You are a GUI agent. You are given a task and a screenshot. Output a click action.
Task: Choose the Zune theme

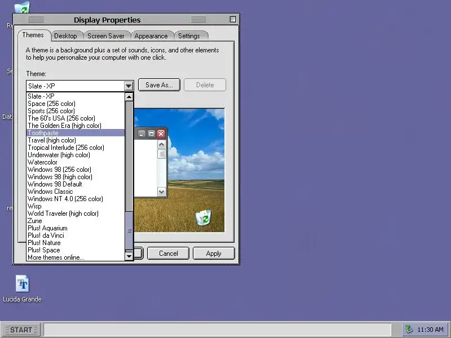tap(76, 221)
